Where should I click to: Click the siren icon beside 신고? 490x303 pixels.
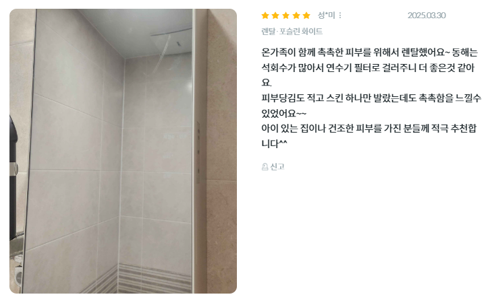pos(265,167)
